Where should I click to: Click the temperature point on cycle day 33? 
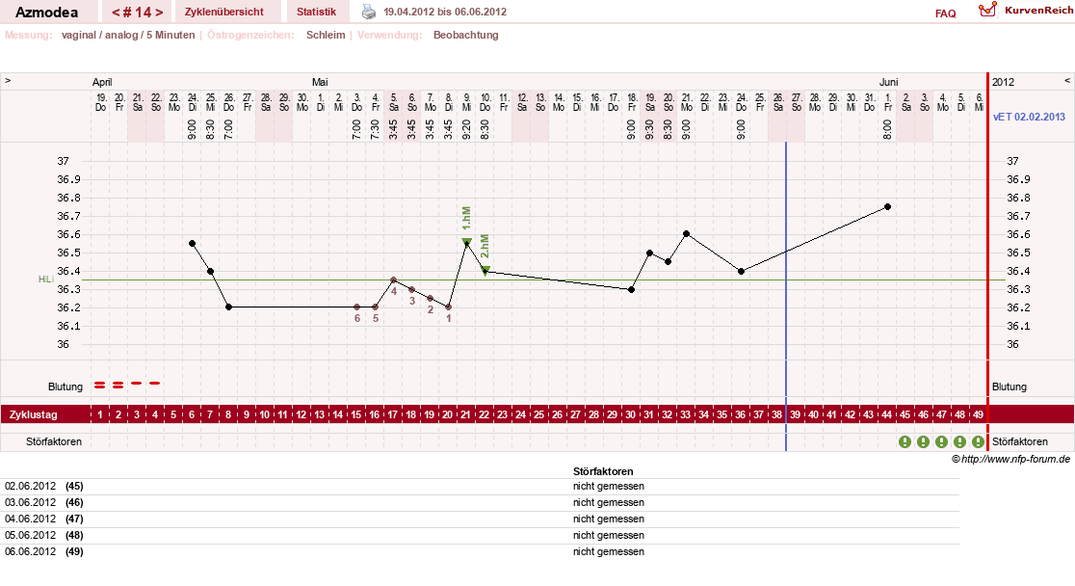point(686,234)
